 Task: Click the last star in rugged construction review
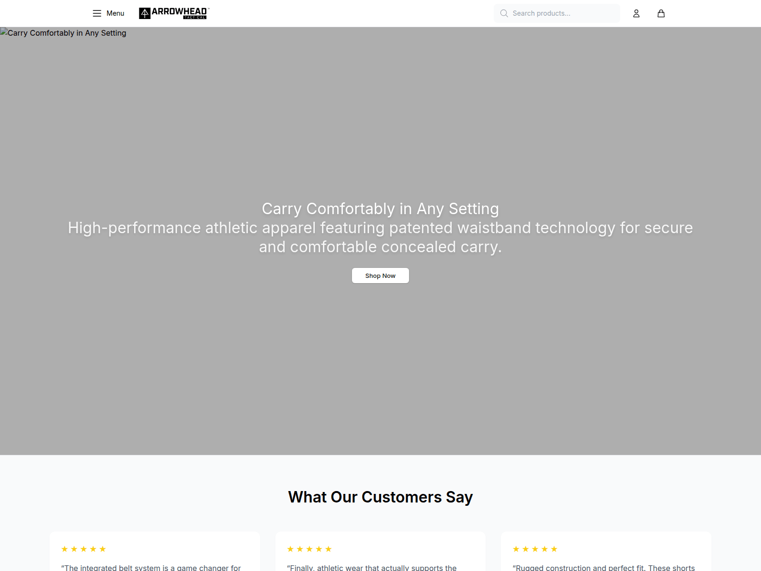(x=554, y=549)
